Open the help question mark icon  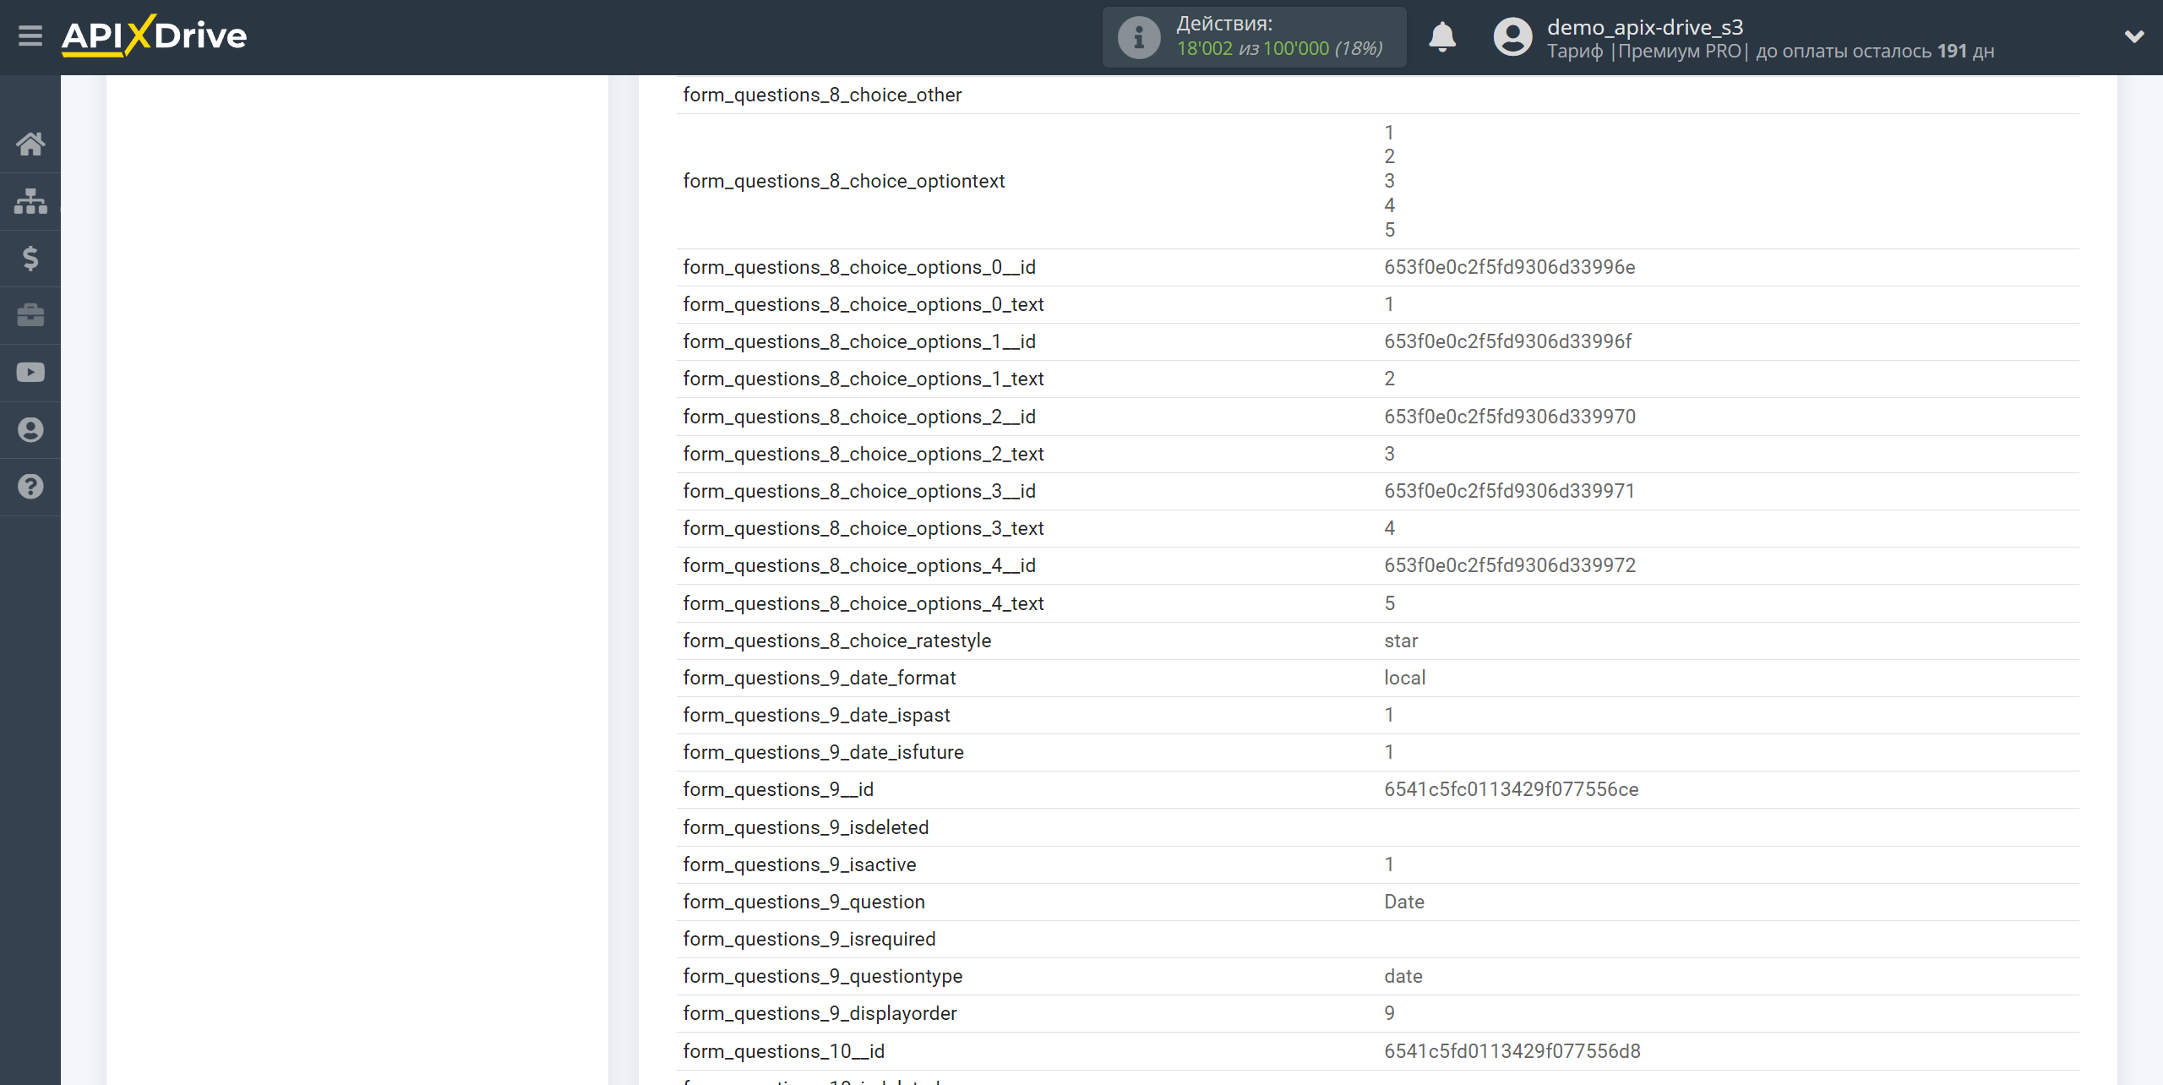coord(30,487)
